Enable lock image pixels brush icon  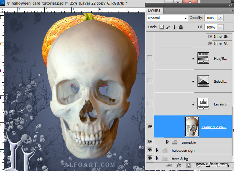(x=168, y=27)
